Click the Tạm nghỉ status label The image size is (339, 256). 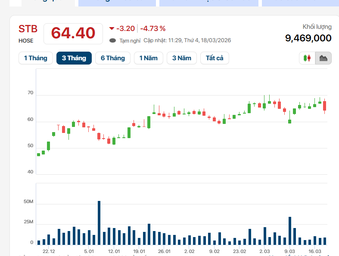[130, 40]
